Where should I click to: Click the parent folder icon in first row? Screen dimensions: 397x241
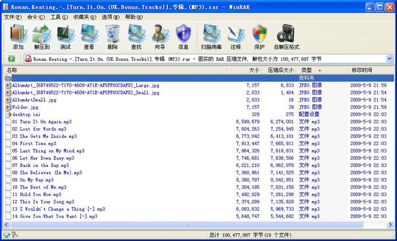pyautogui.click(x=8, y=78)
